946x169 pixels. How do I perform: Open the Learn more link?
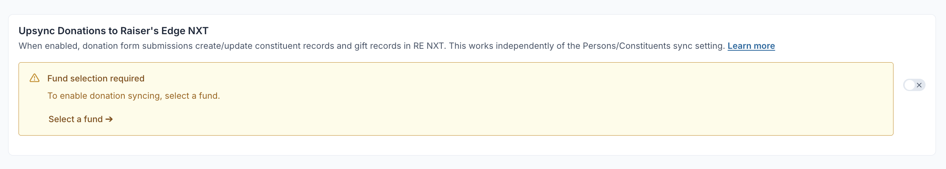pos(751,46)
